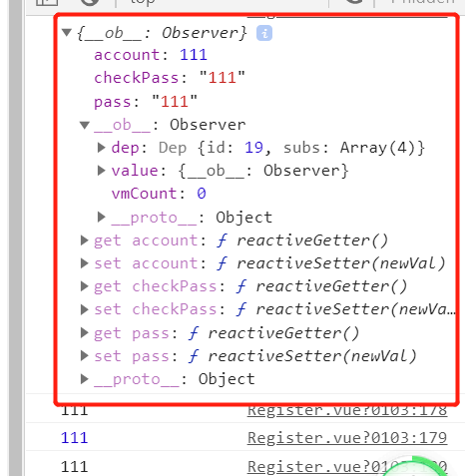The height and width of the screenshot is (476, 465).
Task: Select the account: 111 property
Action: (151, 55)
